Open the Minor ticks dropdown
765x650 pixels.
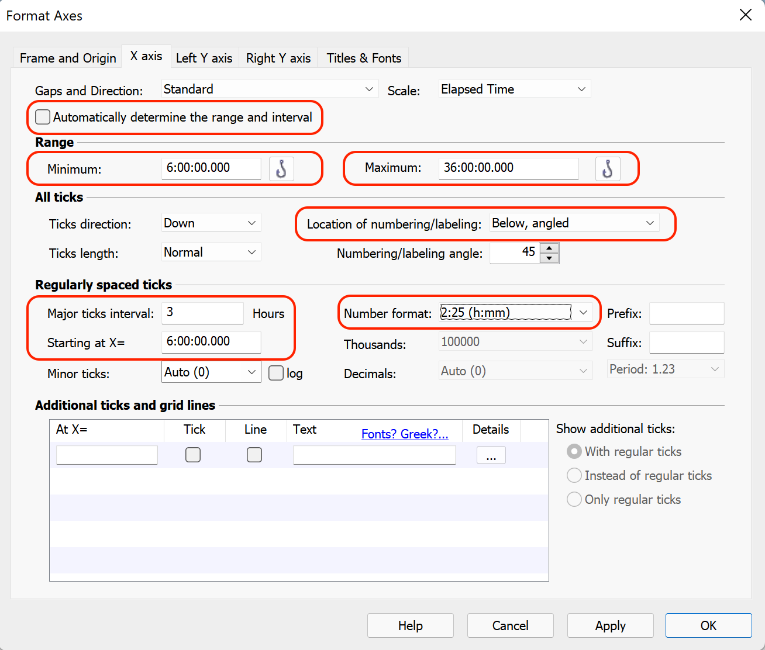pyautogui.click(x=211, y=372)
